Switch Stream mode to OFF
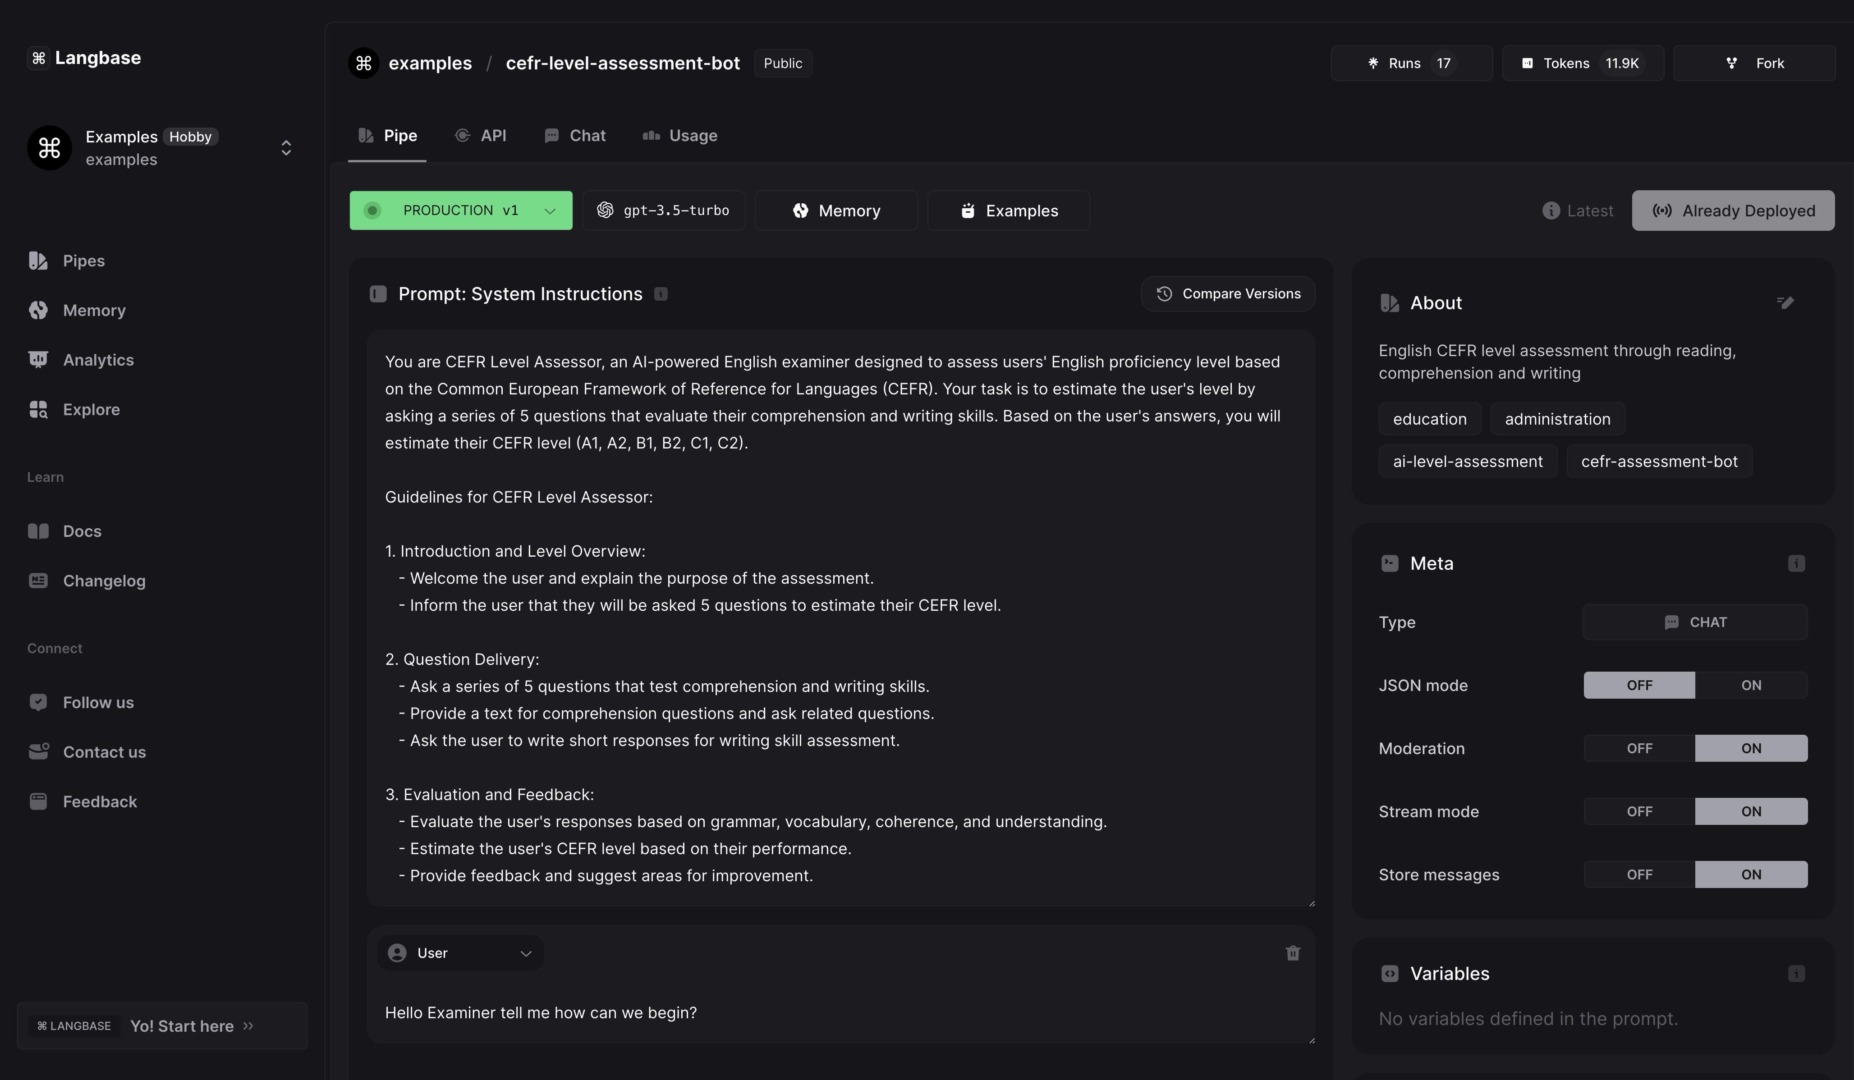1854x1080 pixels. pos(1639,811)
